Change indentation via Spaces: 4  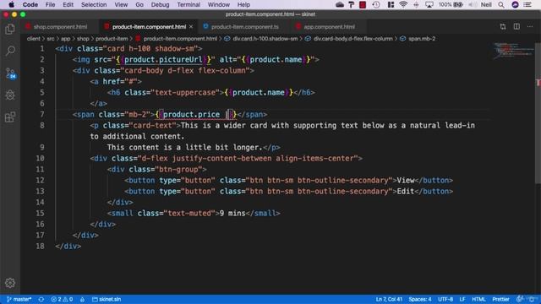pos(420,299)
